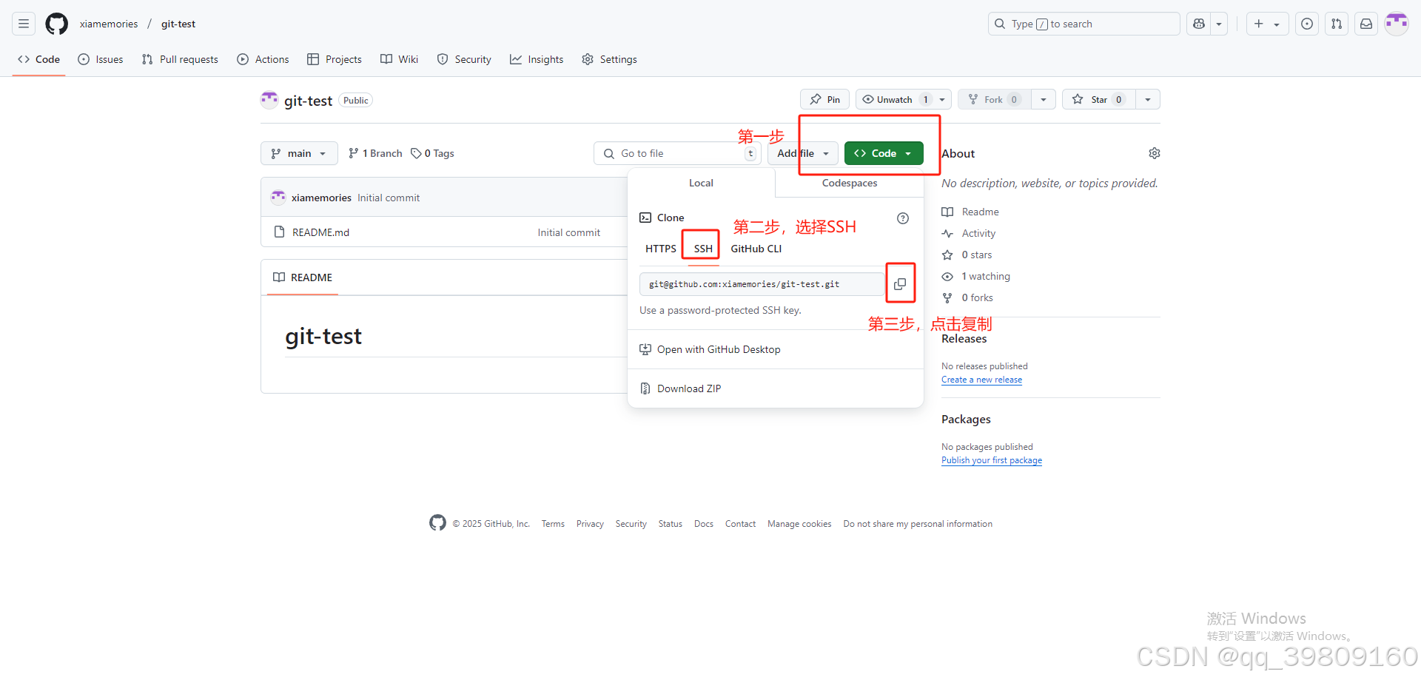Open the xiamemories commit author link
Image resolution: width=1421 pixels, height=680 pixels.
(321, 198)
